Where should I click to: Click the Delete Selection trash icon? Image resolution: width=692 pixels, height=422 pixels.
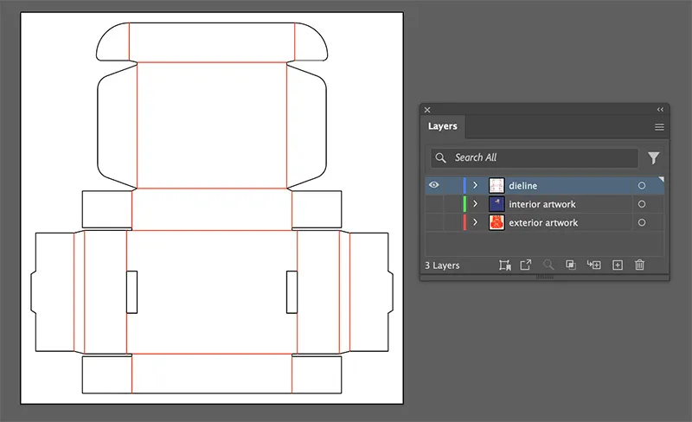639,265
